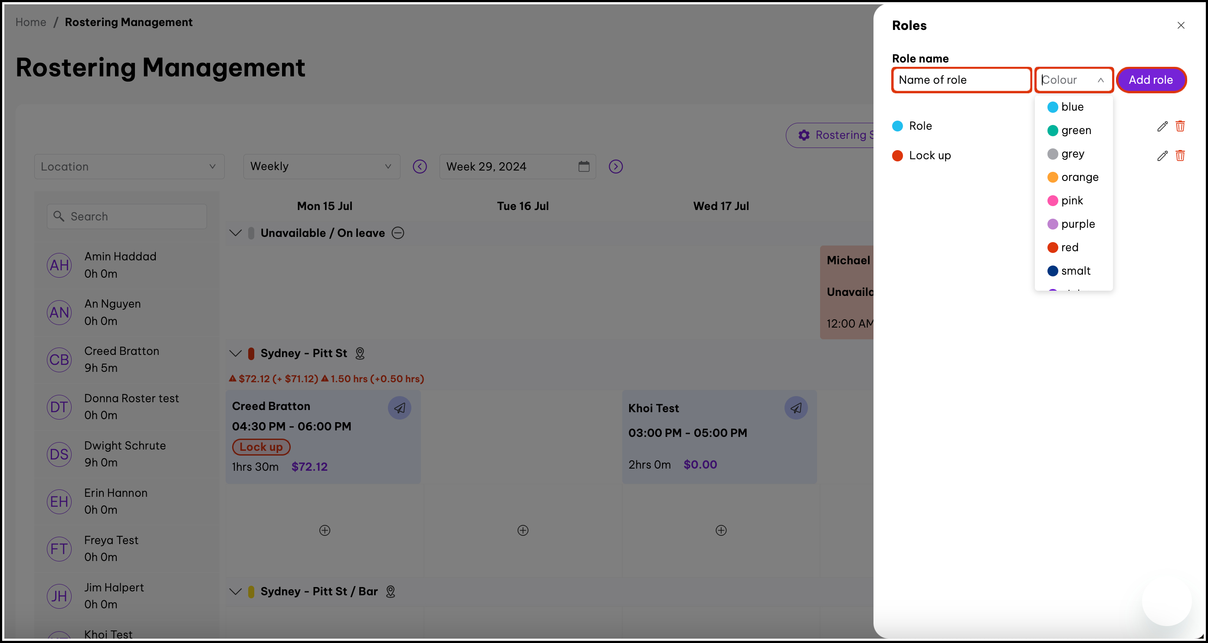
Task: Go to the previous week
Action: tap(419, 167)
